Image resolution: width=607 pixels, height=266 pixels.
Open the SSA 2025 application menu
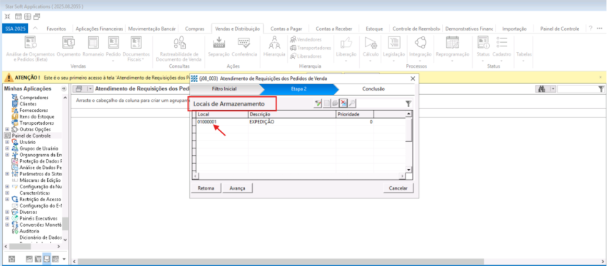[15, 29]
